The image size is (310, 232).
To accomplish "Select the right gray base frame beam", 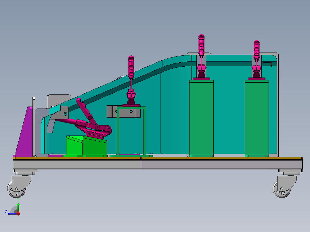I will [222, 165].
